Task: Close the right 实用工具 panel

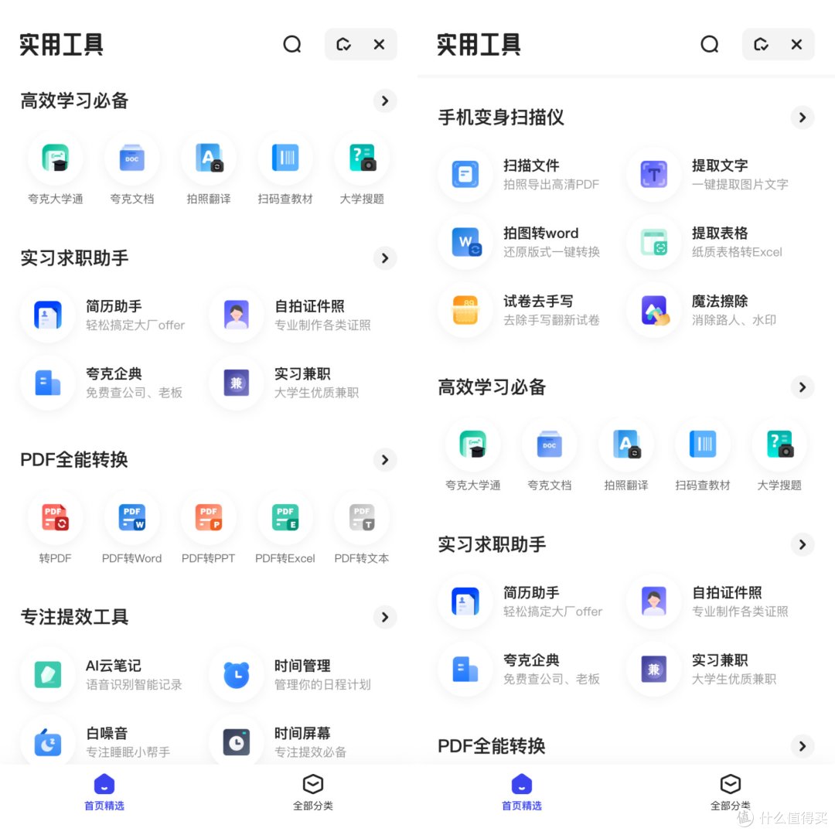Action: coord(796,44)
